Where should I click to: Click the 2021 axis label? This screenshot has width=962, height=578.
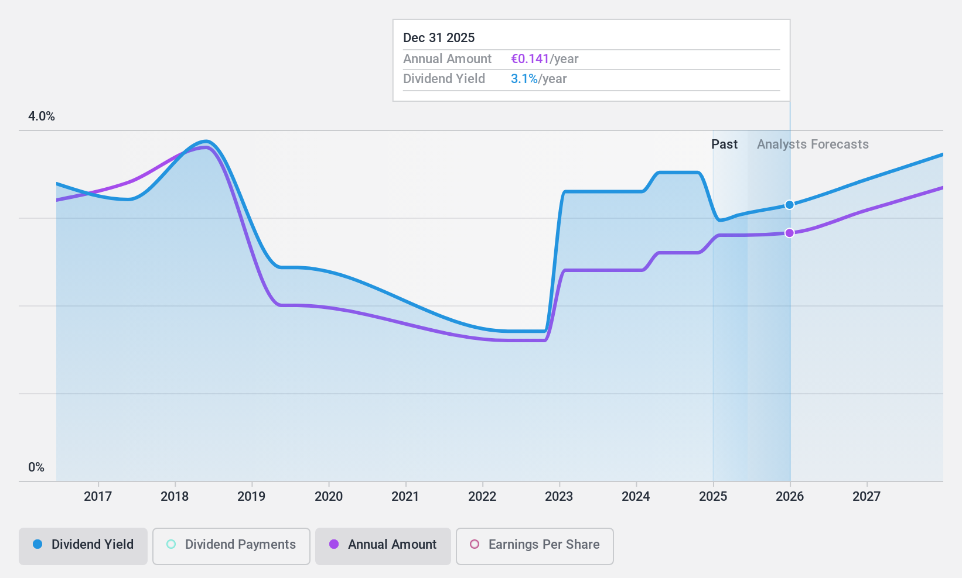pyautogui.click(x=405, y=497)
